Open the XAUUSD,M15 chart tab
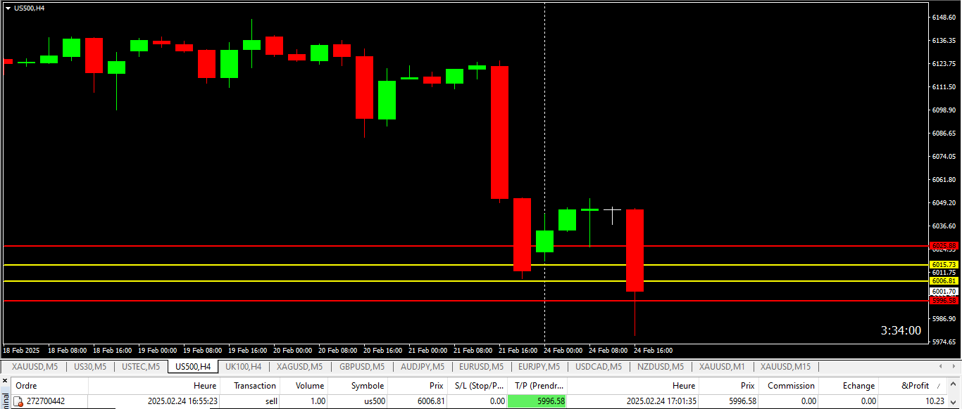Screen dimensions: 962x409 785,366
